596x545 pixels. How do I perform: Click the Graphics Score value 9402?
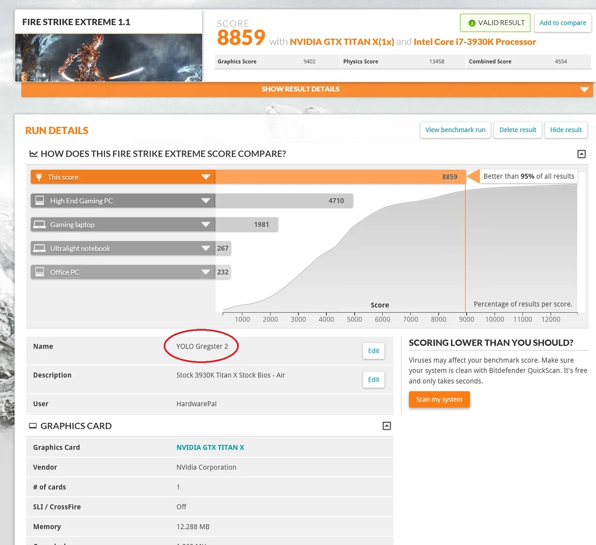click(309, 62)
